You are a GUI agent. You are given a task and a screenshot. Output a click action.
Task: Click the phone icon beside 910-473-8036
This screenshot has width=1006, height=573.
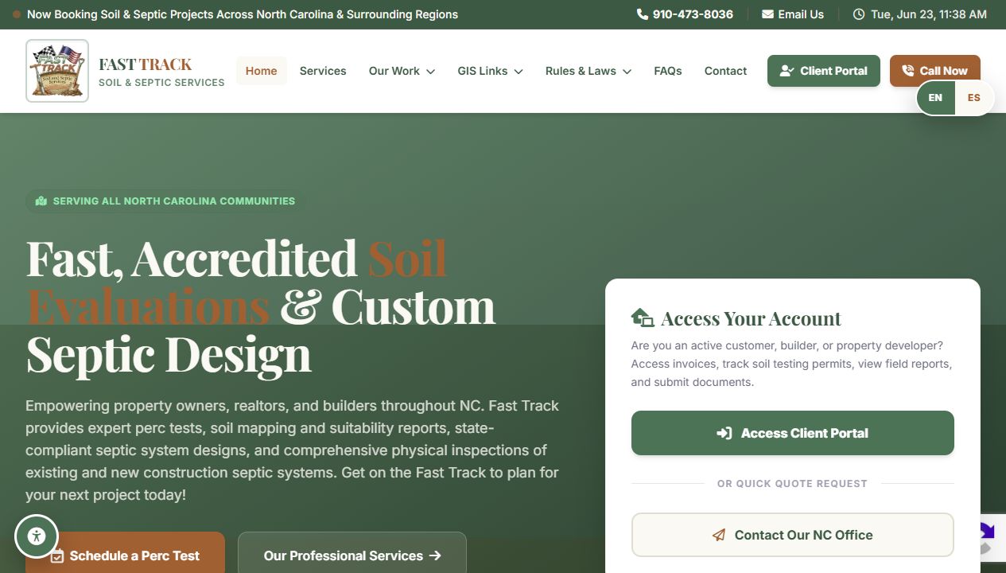click(x=643, y=14)
